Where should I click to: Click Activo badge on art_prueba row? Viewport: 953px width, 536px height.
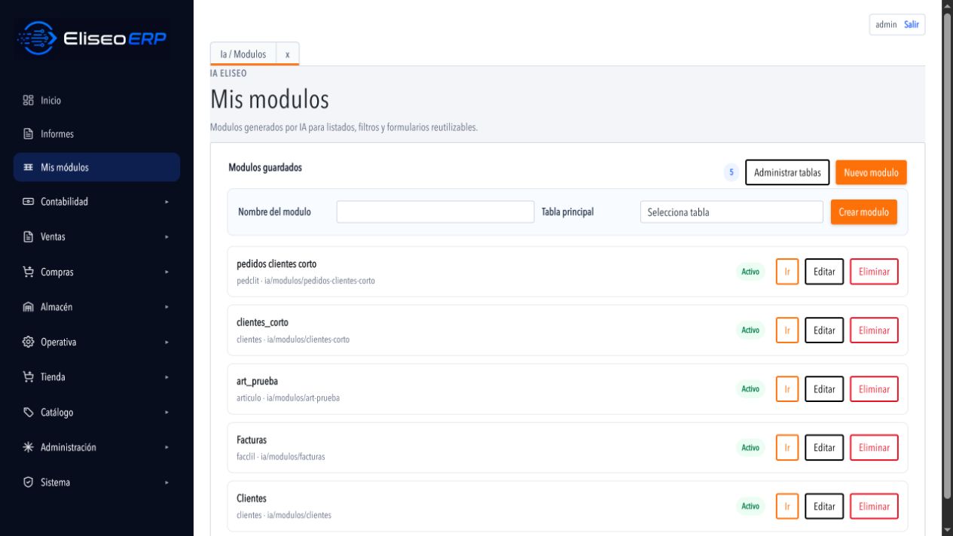[750, 389]
